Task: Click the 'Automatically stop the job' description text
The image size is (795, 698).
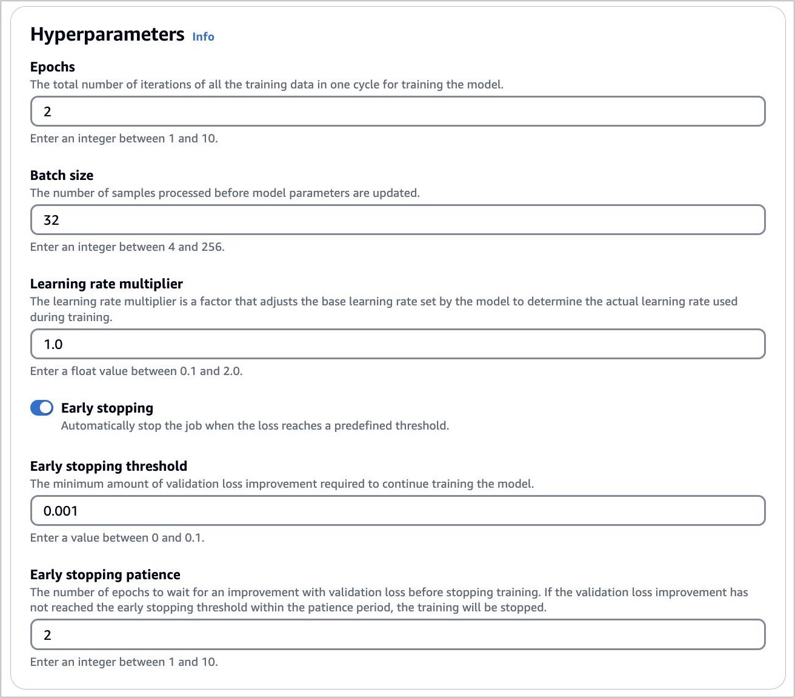Action: point(255,426)
